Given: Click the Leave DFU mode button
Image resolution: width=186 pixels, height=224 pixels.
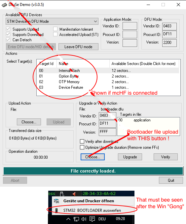Looking at the screenshot, I should click(x=78, y=47).
